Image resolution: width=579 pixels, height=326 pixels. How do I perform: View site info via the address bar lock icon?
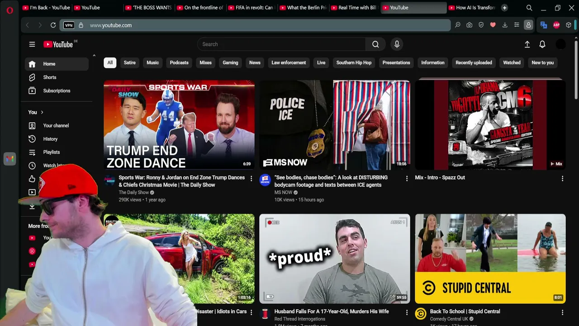point(81,25)
